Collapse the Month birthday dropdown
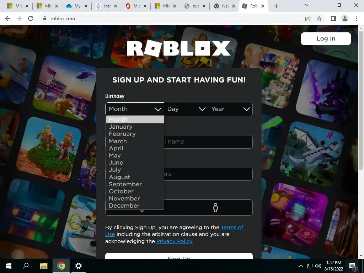The image size is (364, 273). click(x=135, y=109)
